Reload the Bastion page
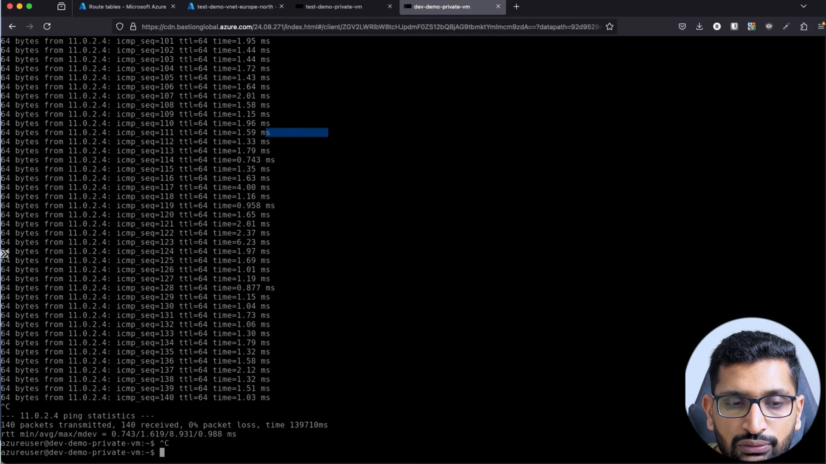This screenshot has height=464, width=826. (x=47, y=27)
